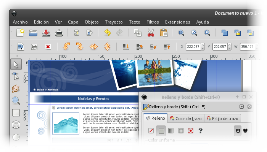
Task: Raise selection to top
Action: tap(167, 47)
